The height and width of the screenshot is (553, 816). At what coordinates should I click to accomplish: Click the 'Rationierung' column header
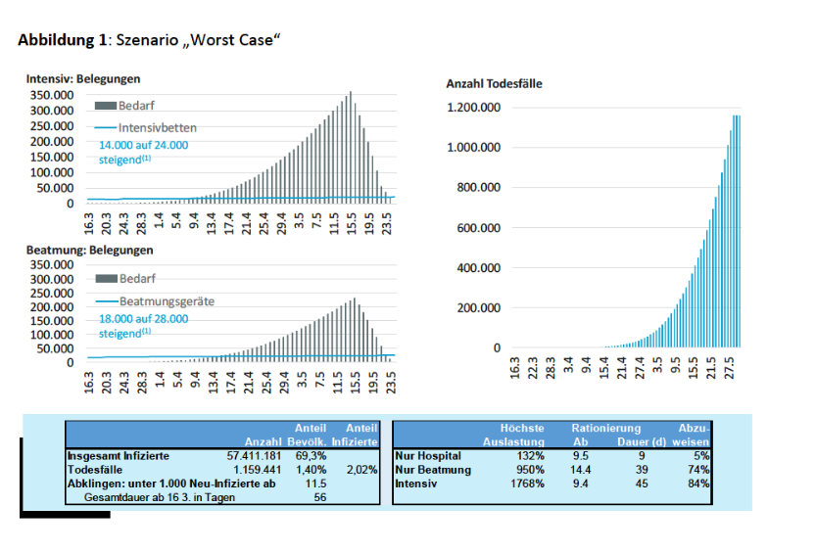pos(605,429)
